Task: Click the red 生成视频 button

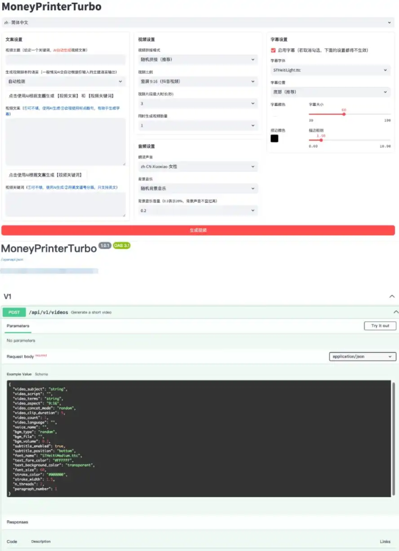Action: (198, 230)
